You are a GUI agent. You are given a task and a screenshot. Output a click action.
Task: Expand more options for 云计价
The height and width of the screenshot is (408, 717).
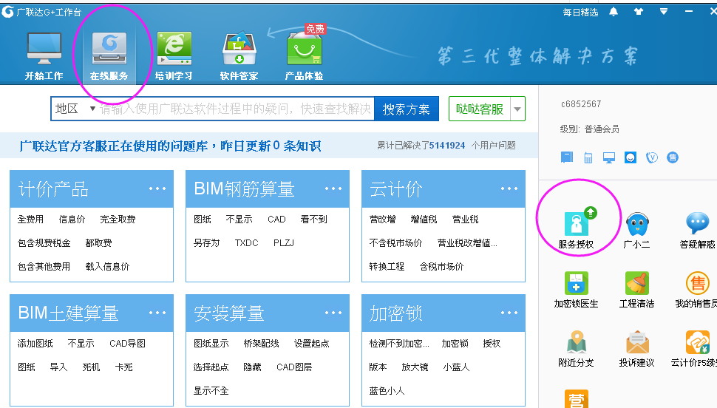509,188
